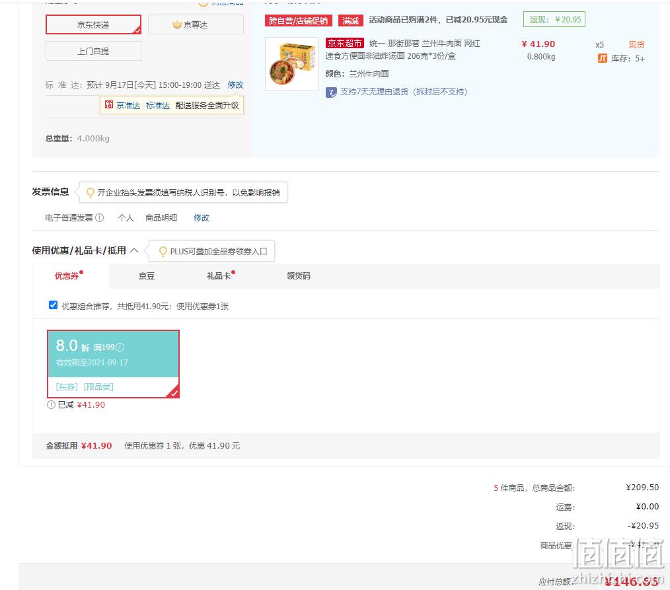Open 支持7天无理由退货 policy link

[403, 92]
